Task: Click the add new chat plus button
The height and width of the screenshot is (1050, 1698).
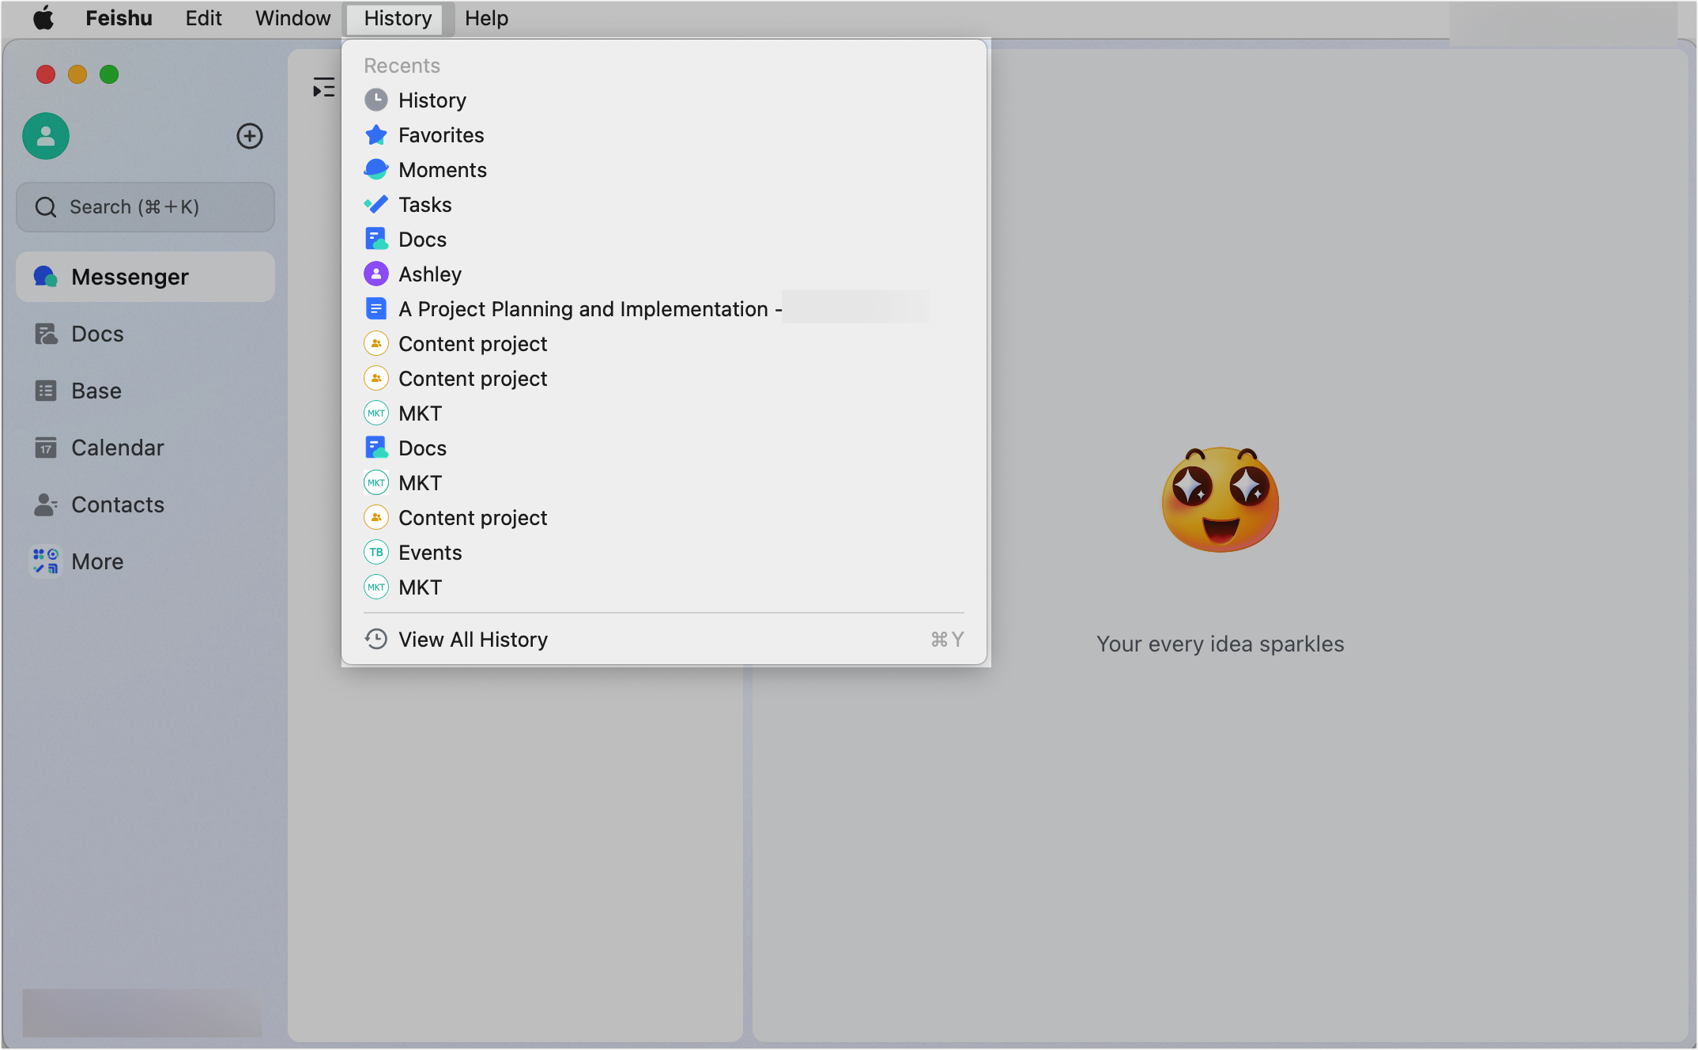Action: [x=249, y=136]
